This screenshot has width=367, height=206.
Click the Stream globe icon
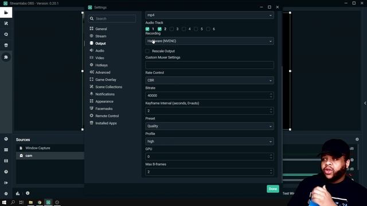pyautogui.click(x=92, y=35)
